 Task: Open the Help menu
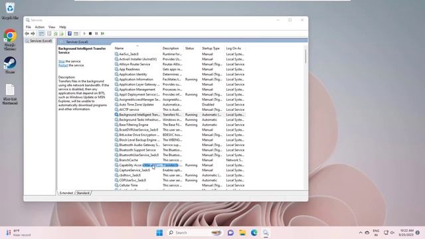[62, 27]
